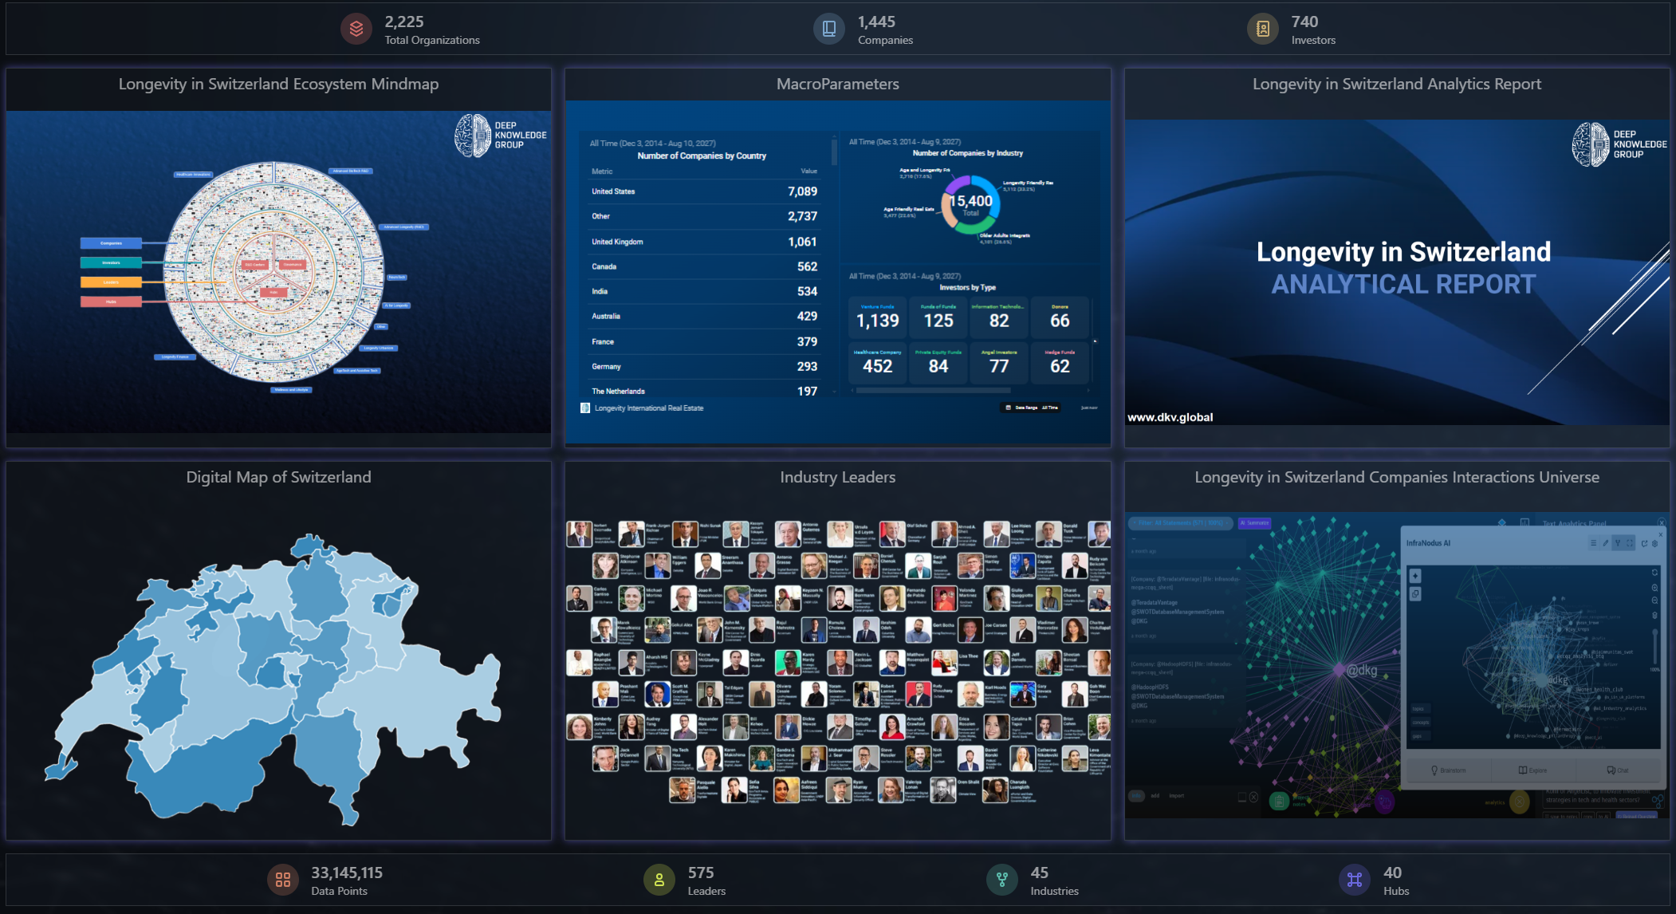Open Filter All Statements dropdown
The width and height of the screenshot is (1676, 914).
1181,523
